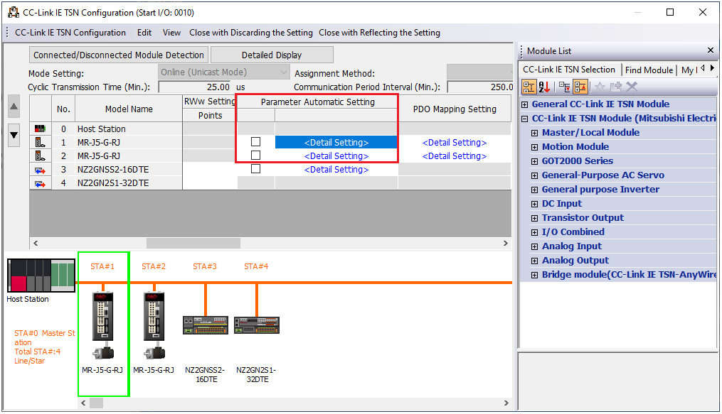Sort Module List alphabetically A-Z

coord(543,87)
